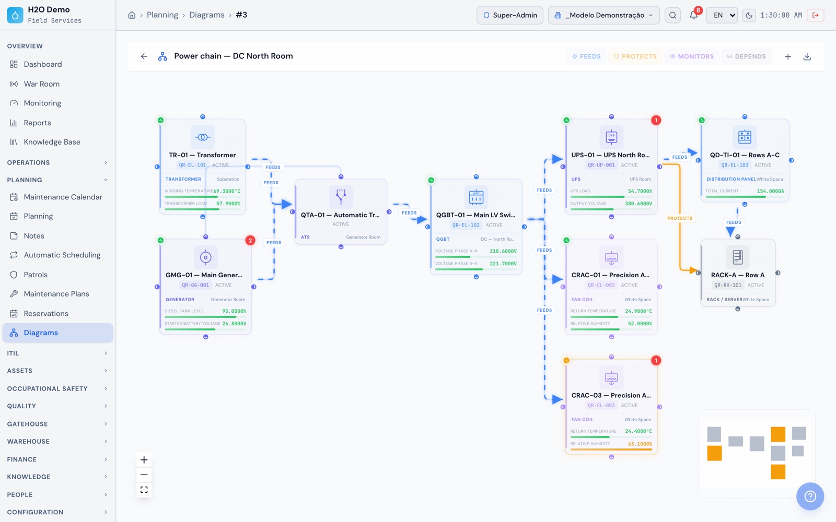Click the QGBT-01 switchboard icon

476,197
